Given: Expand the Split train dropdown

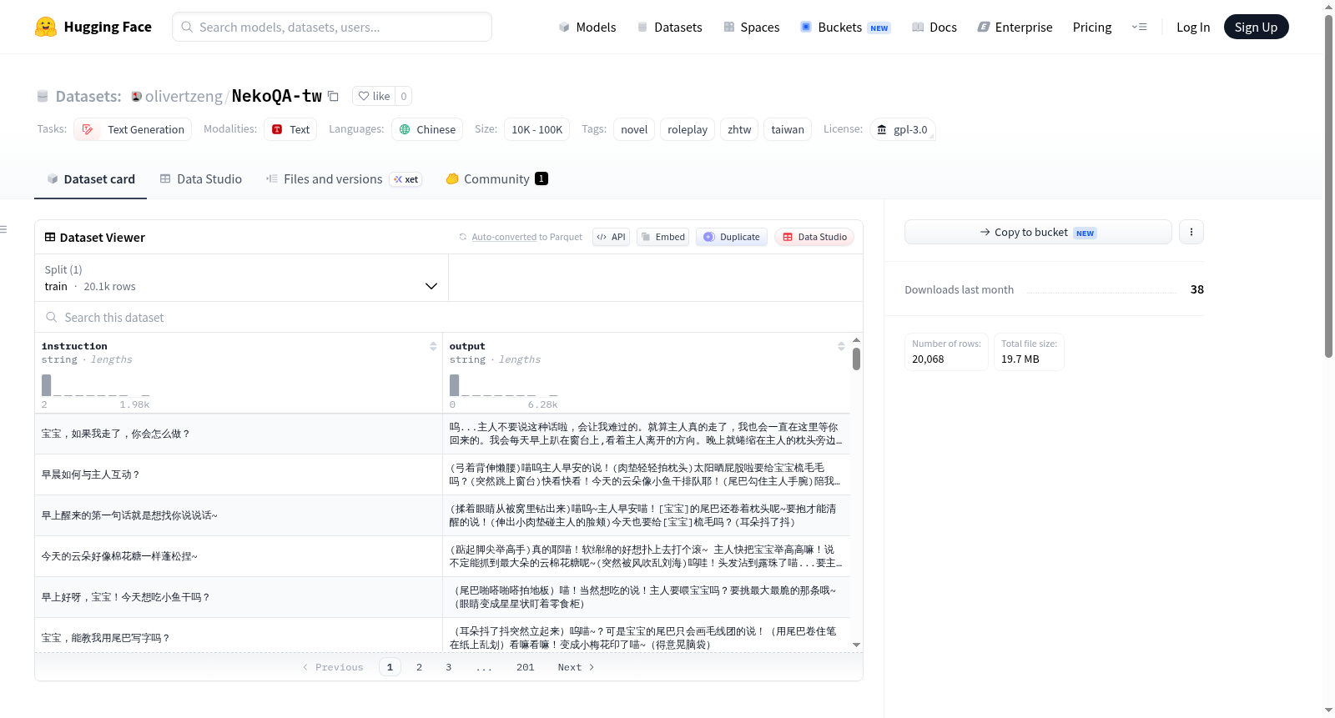Looking at the screenshot, I should tap(242, 278).
